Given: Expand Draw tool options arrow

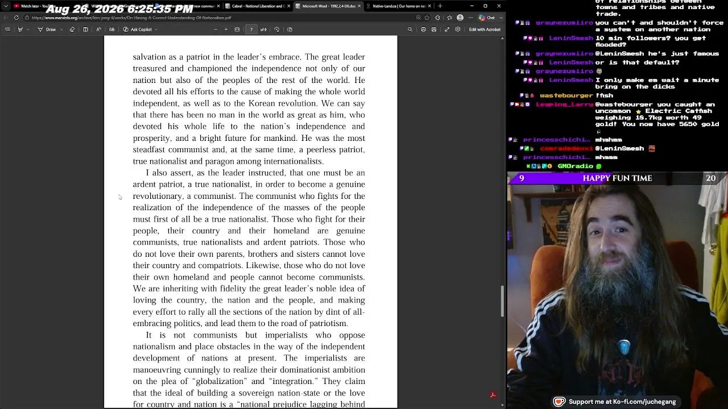Looking at the screenshot, I should 61,30.
